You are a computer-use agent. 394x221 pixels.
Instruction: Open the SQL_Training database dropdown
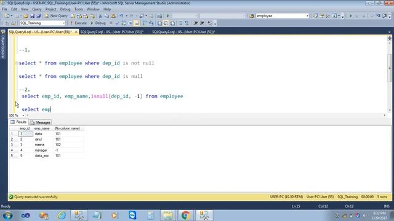(x=63, y=23)
